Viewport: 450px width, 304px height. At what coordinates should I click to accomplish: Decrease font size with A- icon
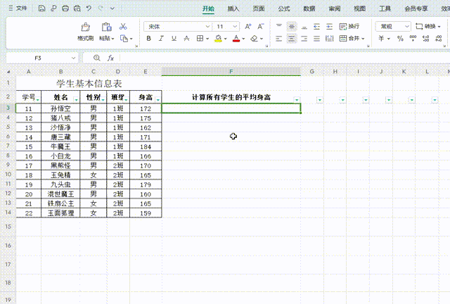tap(261, 27)
